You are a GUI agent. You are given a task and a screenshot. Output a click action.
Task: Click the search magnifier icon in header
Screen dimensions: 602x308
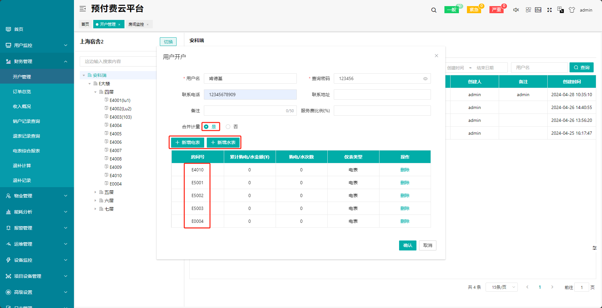point(434,10)
